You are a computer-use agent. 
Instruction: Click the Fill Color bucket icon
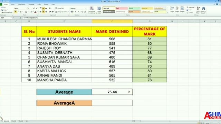click(31, 12)
